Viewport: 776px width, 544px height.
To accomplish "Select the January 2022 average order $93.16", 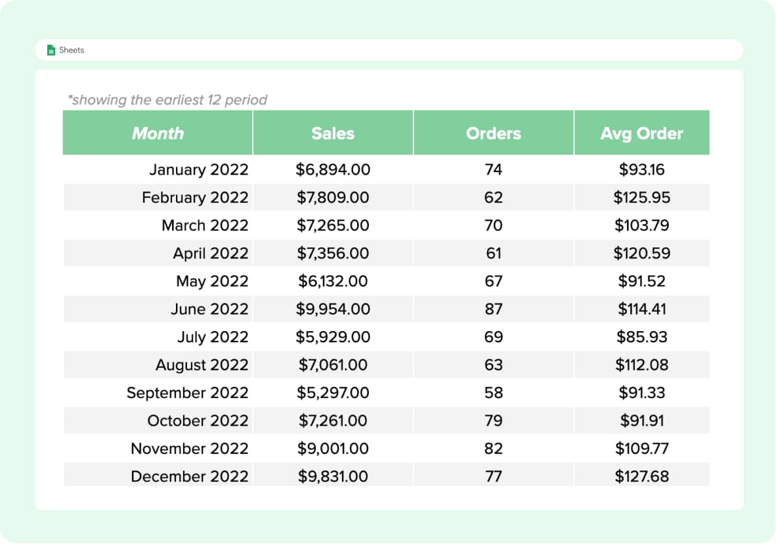I will (641, 170).
